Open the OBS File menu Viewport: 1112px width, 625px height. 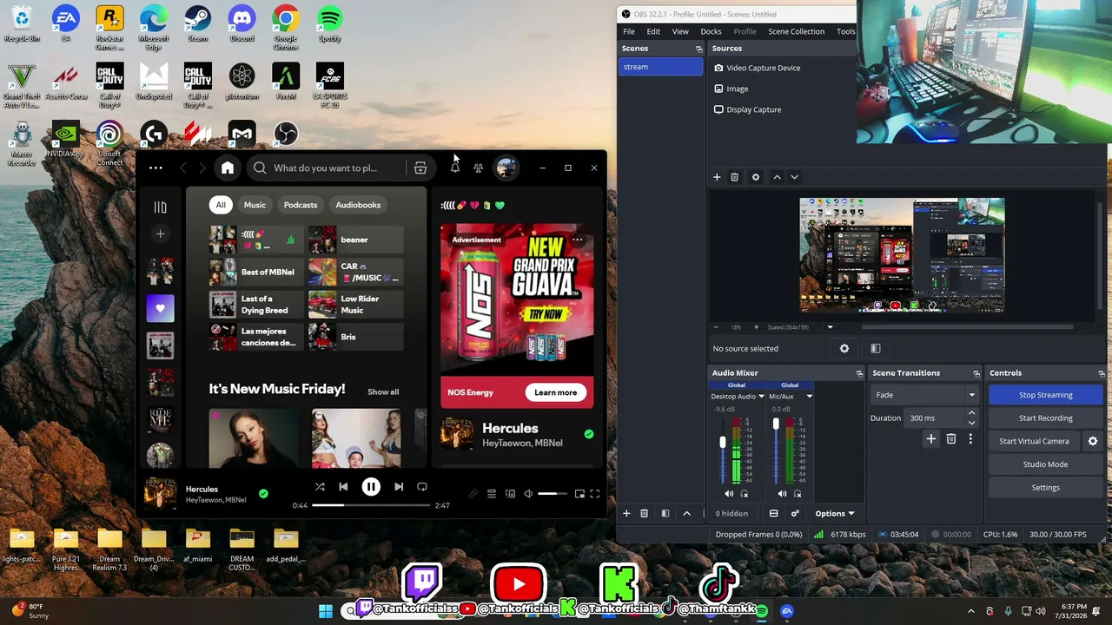pos(628,31)
